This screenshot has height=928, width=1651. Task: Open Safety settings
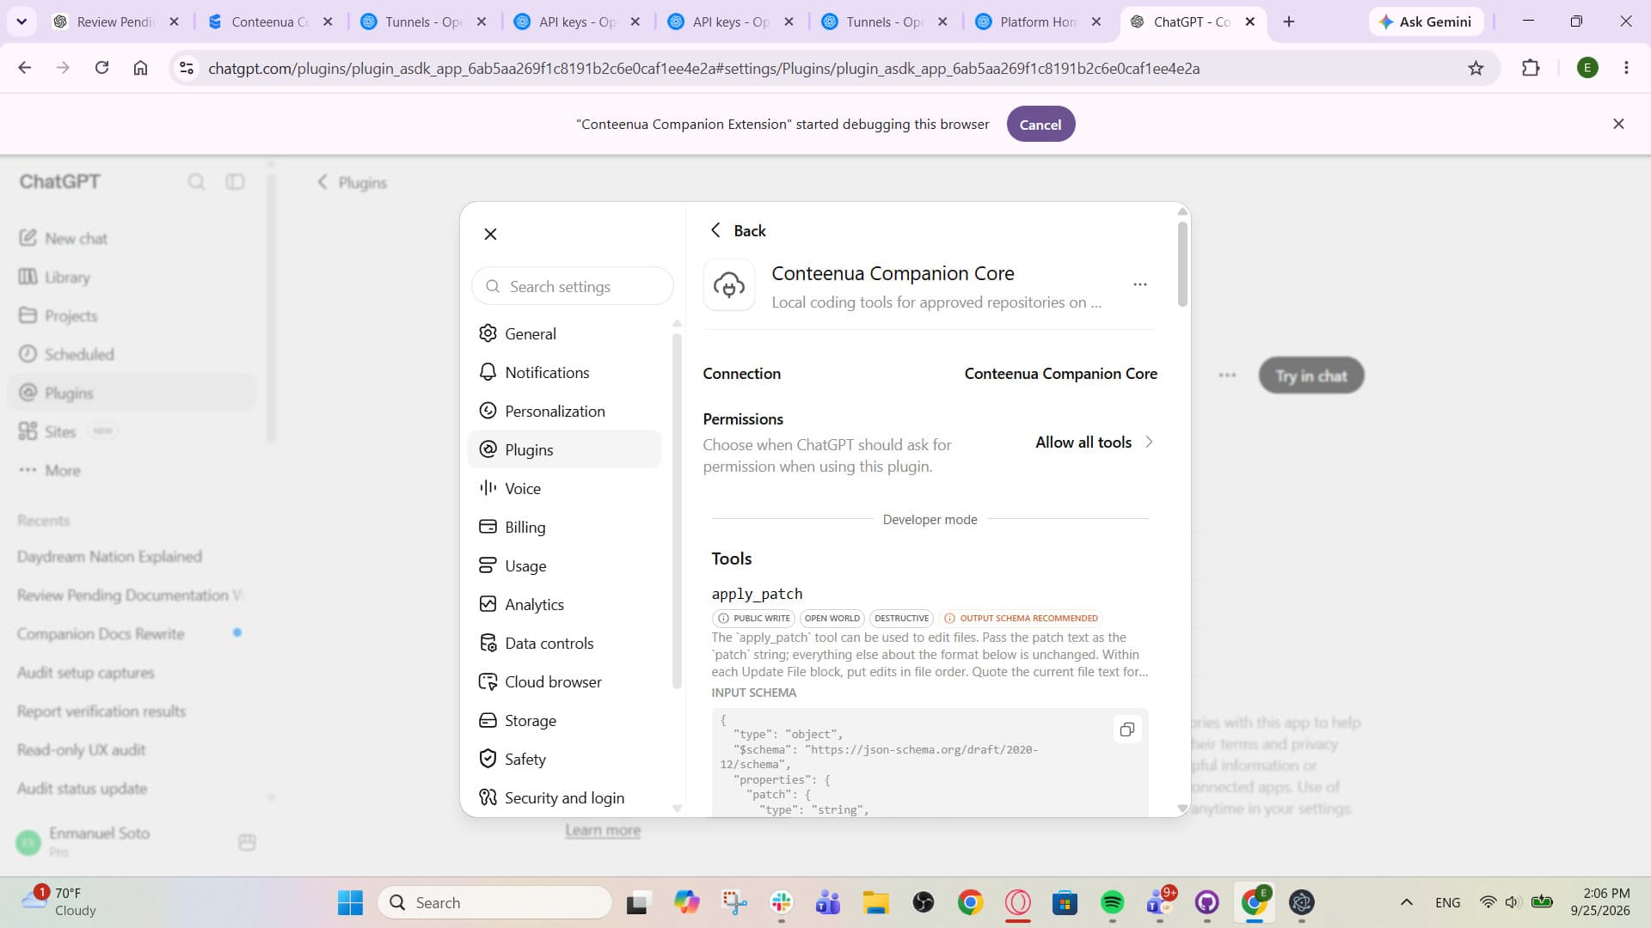pos(564,759)
